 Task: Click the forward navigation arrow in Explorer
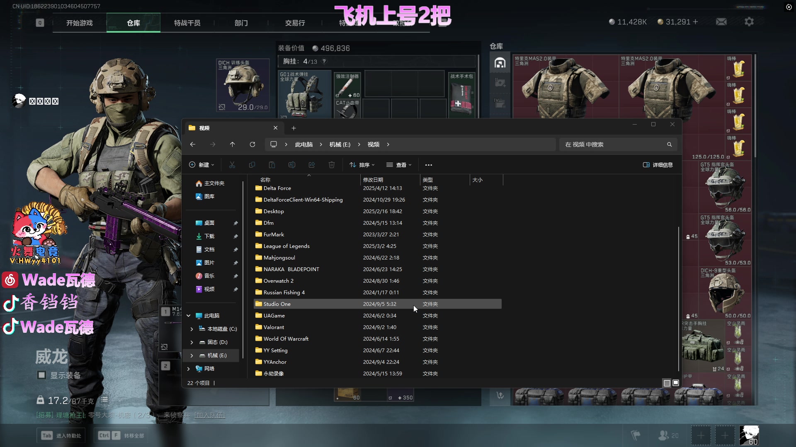pyautogui.click(x=213, y=144)
